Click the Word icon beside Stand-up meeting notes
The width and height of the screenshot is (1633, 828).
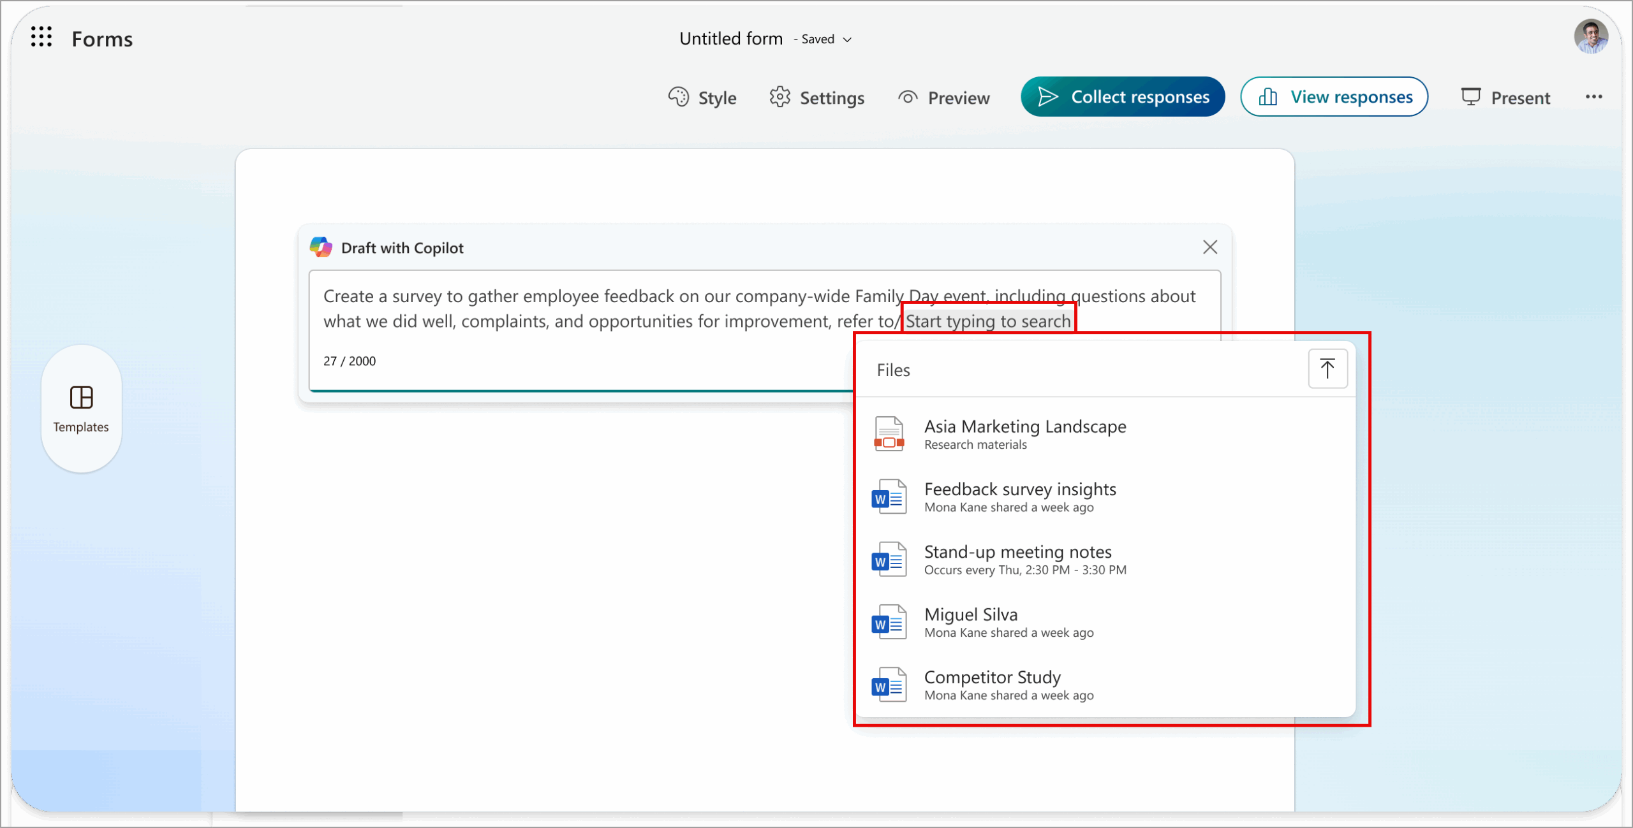point(889,559)
